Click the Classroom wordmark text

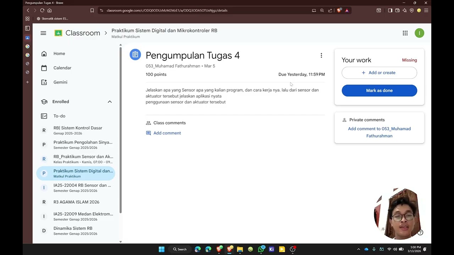[83, 33]
